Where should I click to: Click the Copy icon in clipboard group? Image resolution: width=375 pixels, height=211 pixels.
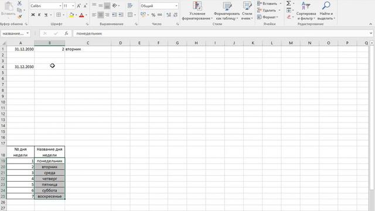click(x=19, y=10)
